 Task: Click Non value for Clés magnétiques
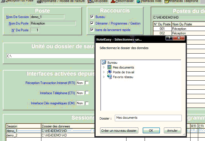[80, 103]
